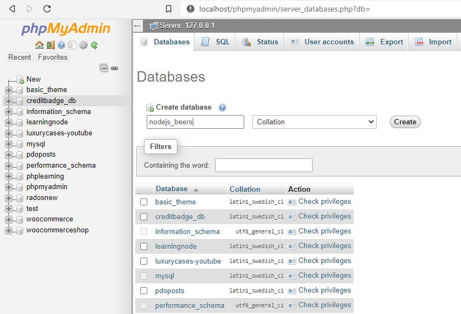Open the phpMyAdmin documentation help icon
The image size is (461, 314).
[x=61, y=45]
